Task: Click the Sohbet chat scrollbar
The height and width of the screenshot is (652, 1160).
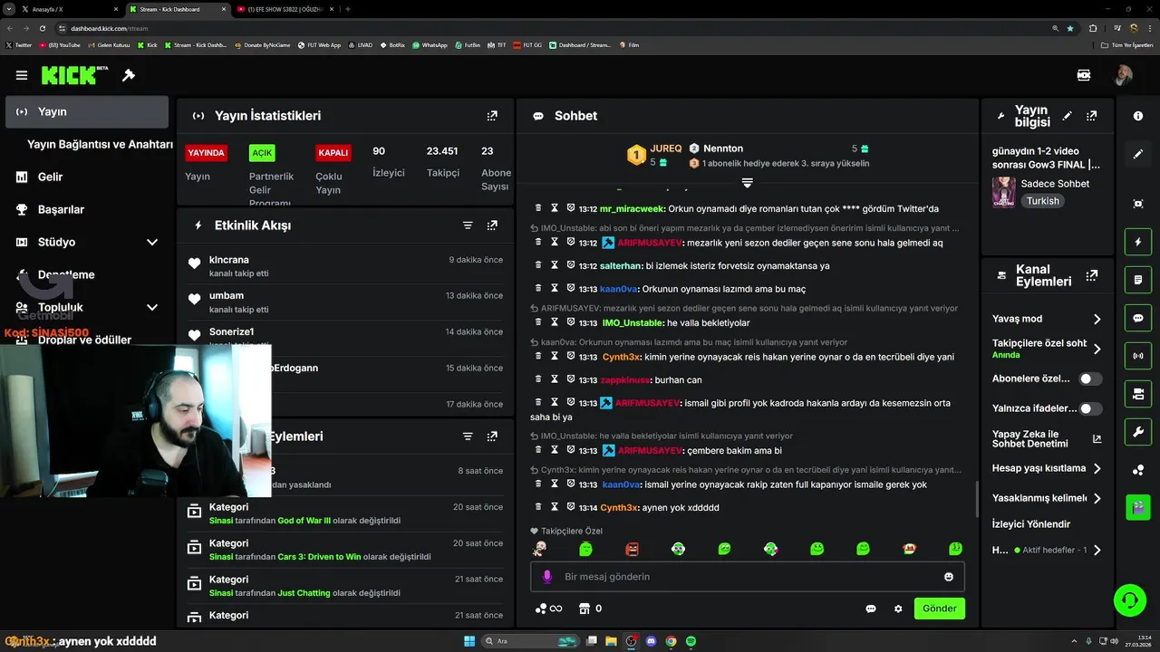Action: pos(976,500)
